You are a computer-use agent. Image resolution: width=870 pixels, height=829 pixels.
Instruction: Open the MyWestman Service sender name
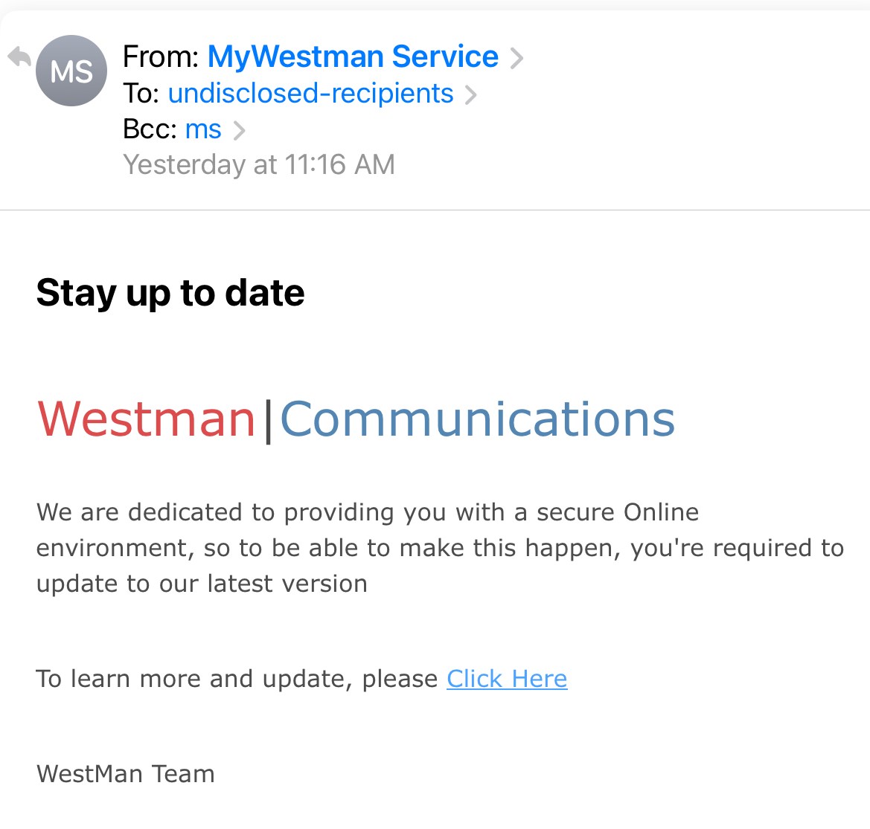click(x=353, y=57)
